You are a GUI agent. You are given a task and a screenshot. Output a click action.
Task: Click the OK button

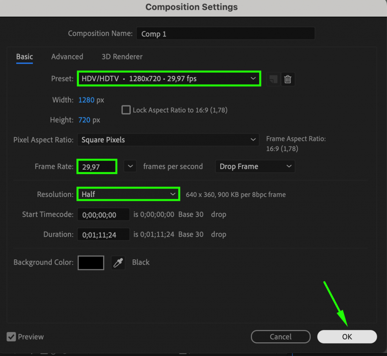(347, 337)
